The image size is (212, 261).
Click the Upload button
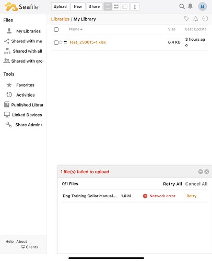click(x=60, y=7)
